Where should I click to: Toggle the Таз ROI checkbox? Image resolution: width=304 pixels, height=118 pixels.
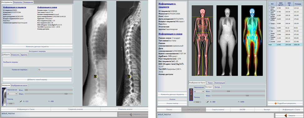tap(269, 31)
